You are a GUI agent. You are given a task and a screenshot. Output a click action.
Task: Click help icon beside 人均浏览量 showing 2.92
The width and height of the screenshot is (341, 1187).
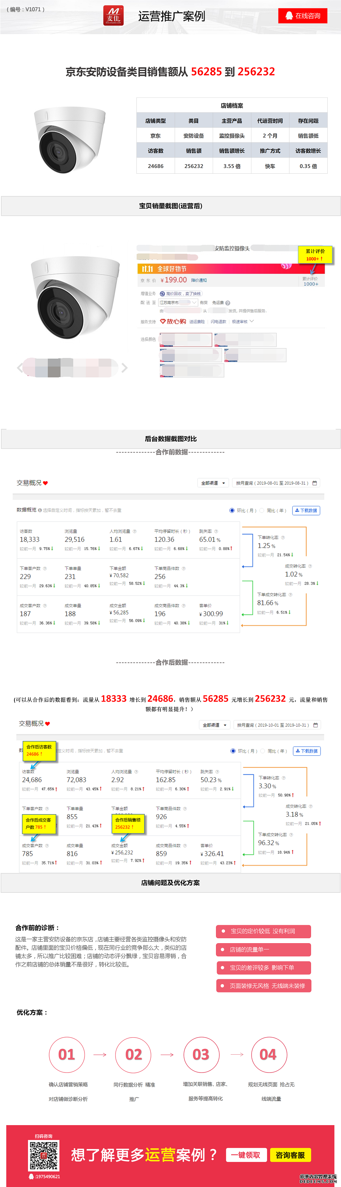[x=136, y=771]
